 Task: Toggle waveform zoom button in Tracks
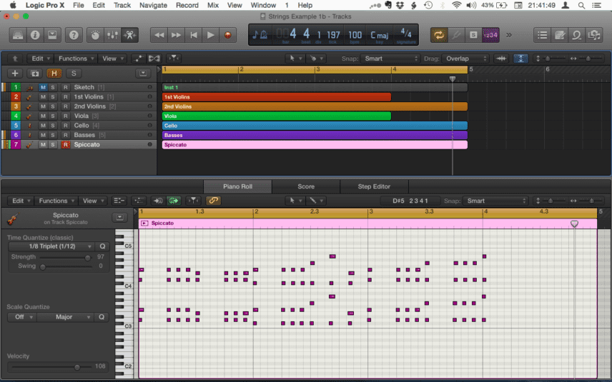point(502,59)
